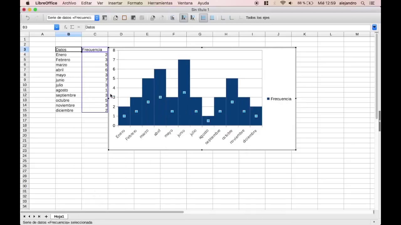Toggle the Legend On/Off icon
Image resolution: width=401 pixels, height=225 pixels.
[x=184, y=18]
